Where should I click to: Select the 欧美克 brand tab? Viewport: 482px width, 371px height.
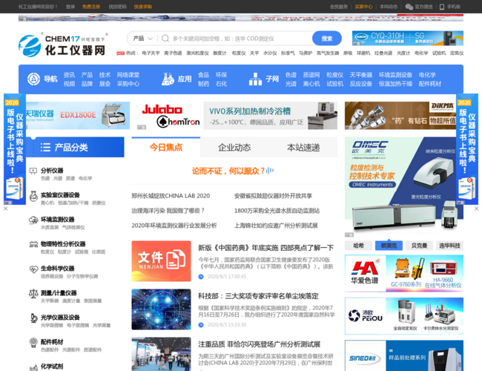(389, 246)
